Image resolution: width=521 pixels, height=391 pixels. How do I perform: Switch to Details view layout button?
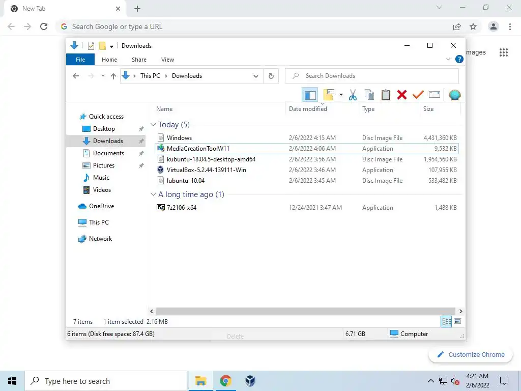point(446,321)
